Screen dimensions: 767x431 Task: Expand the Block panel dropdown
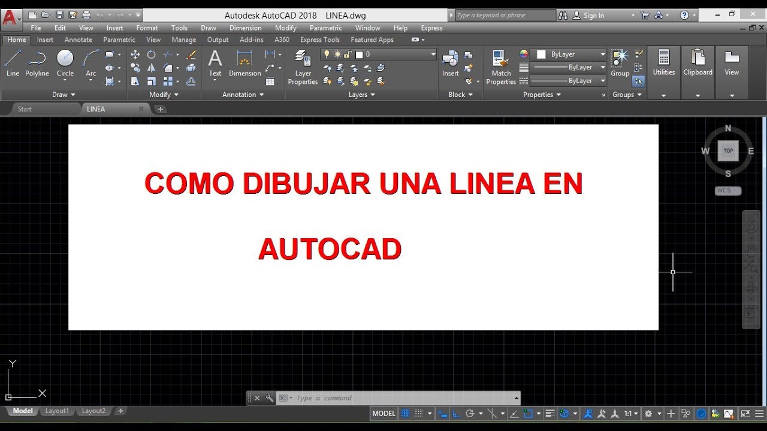461,95
